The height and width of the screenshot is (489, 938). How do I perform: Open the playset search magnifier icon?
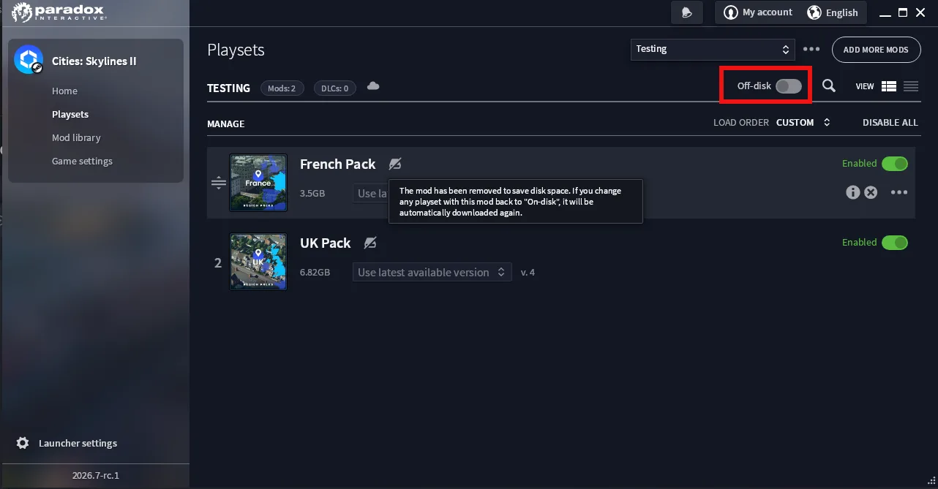828,86
